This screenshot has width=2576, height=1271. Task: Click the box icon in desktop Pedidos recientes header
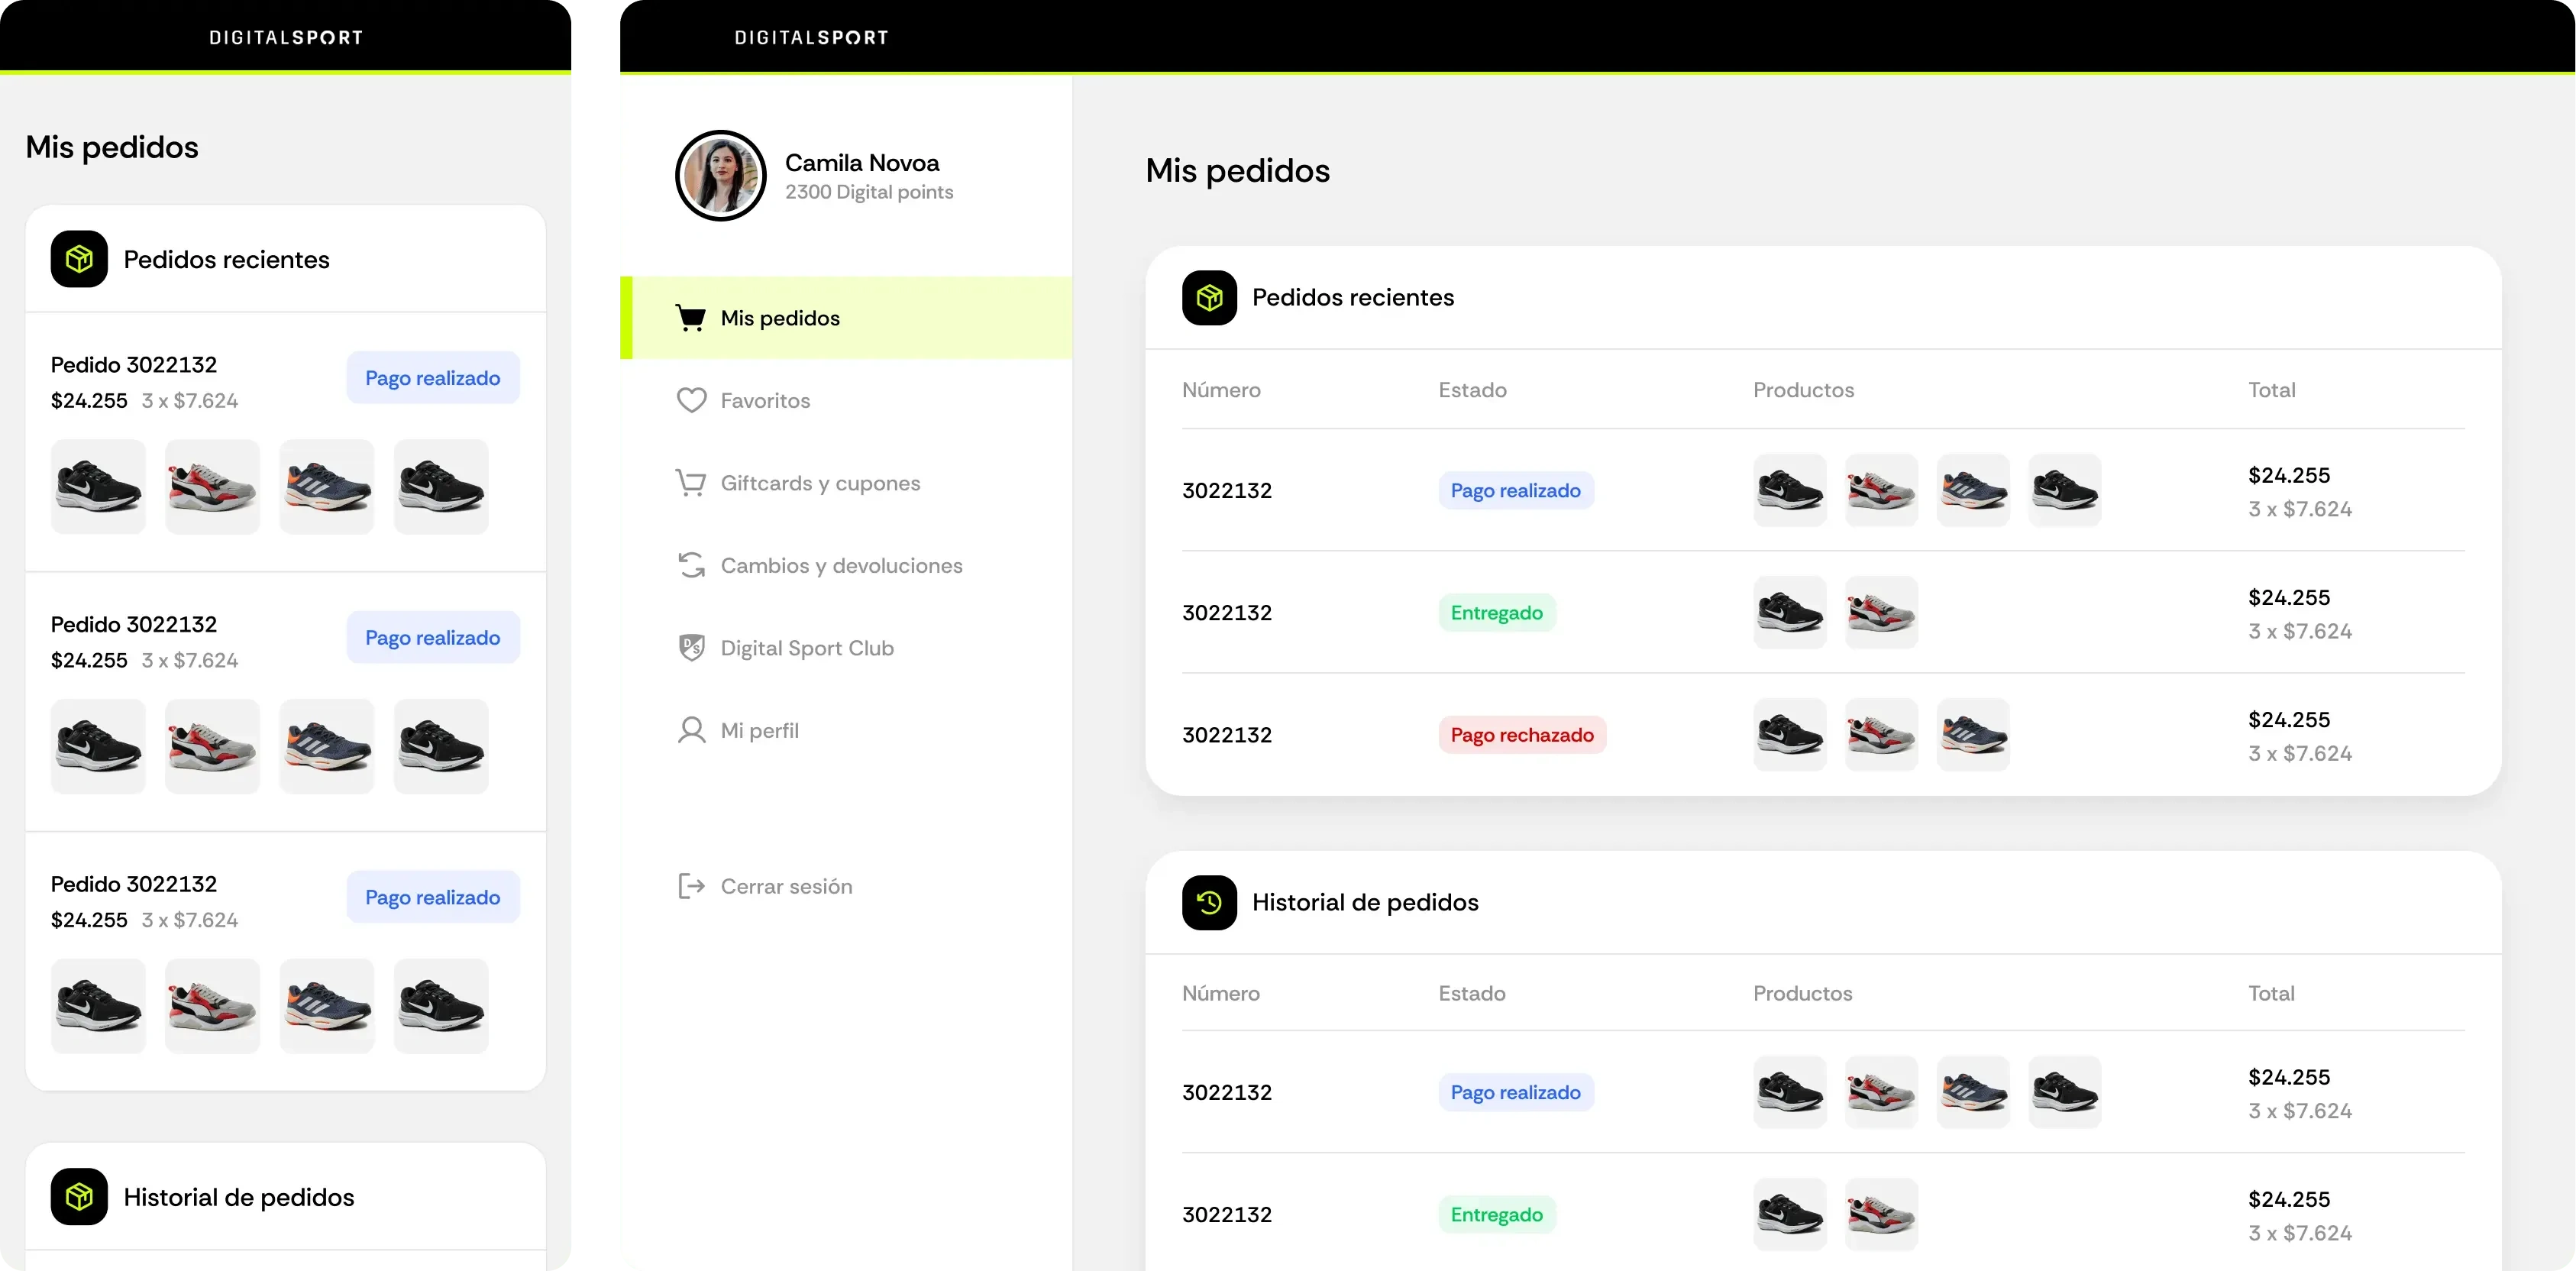(x=1209, y=297)
